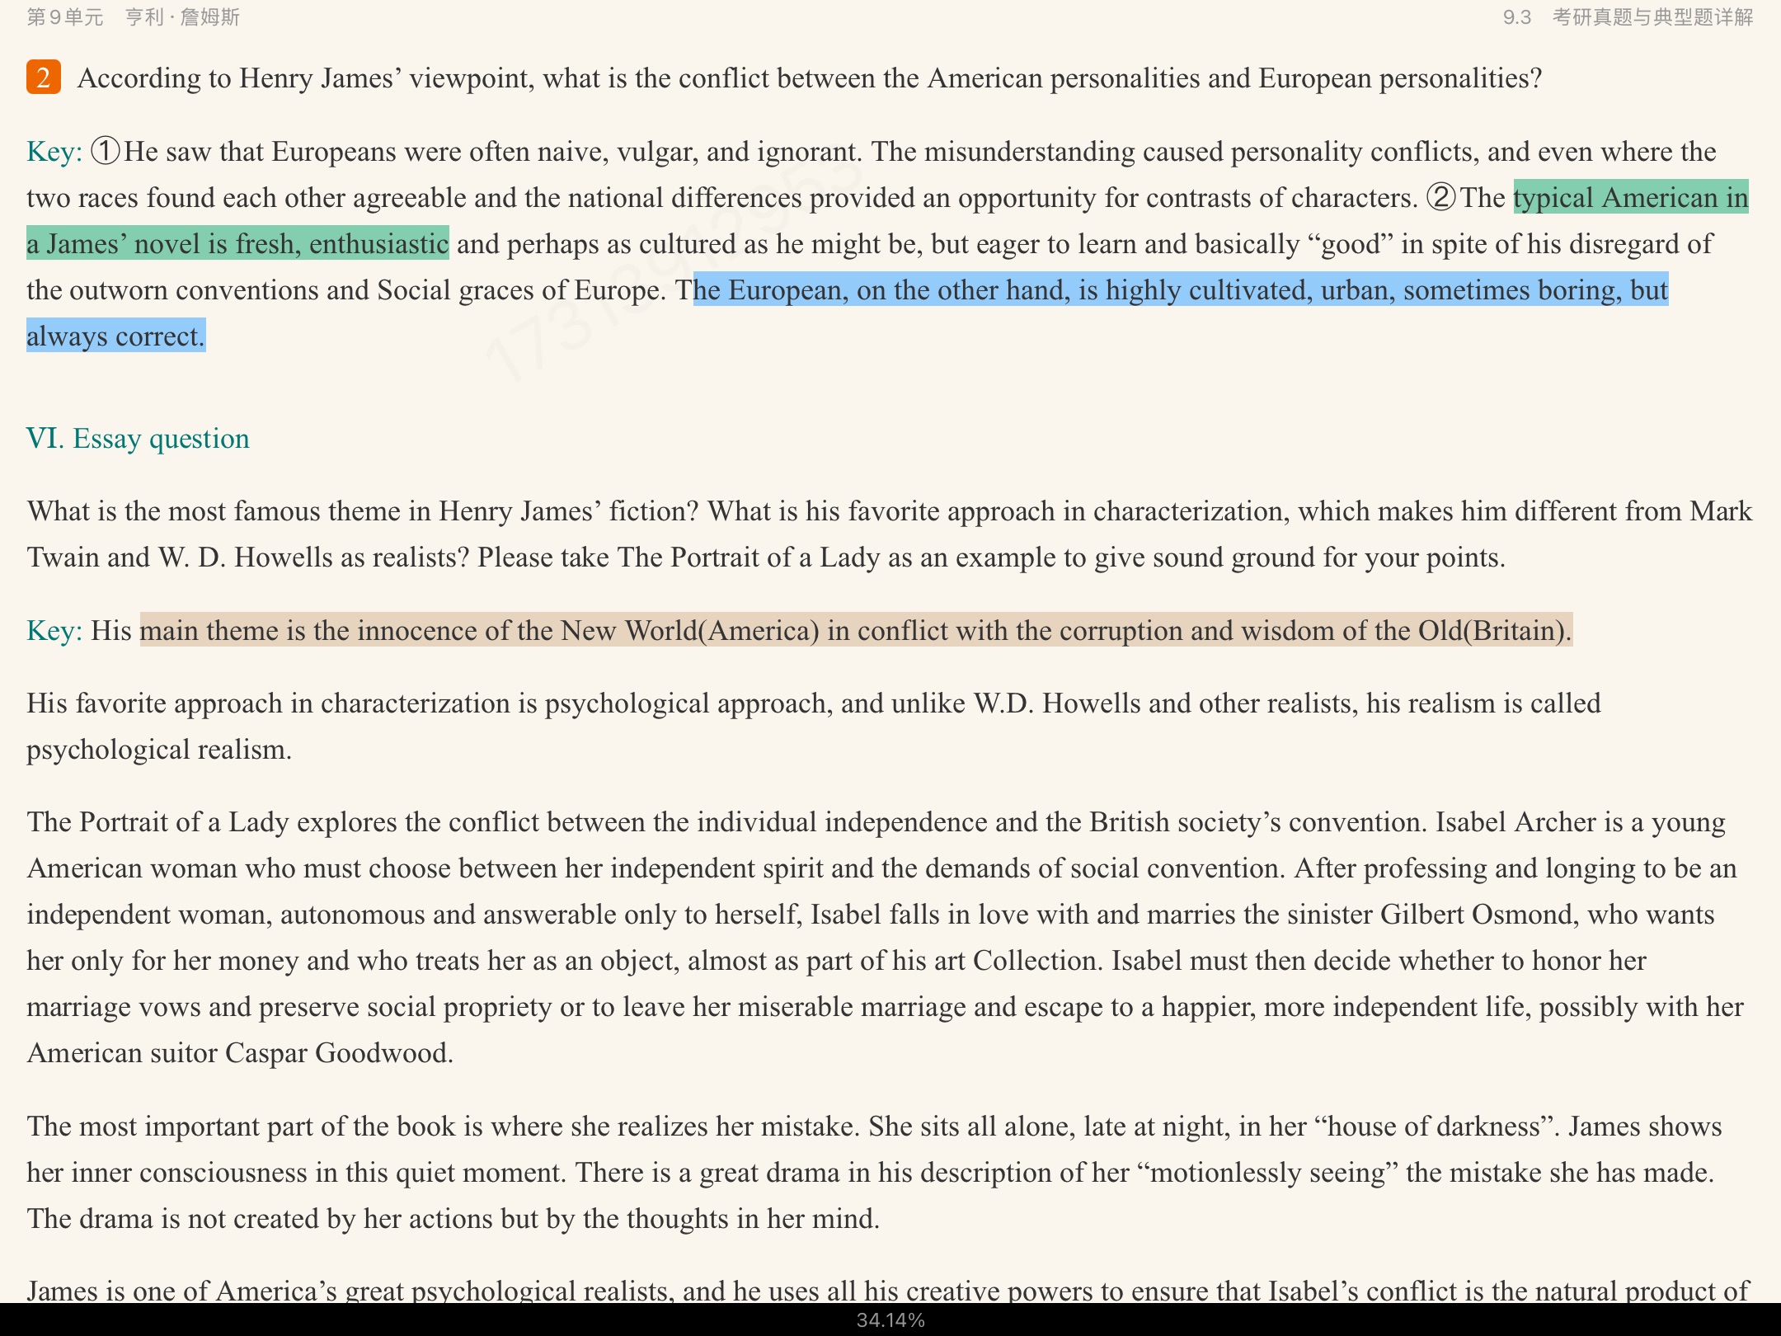Viewport: 1781px width, 1336px height.
Task: Click the circled number ① marker
Action: (106, 152)
